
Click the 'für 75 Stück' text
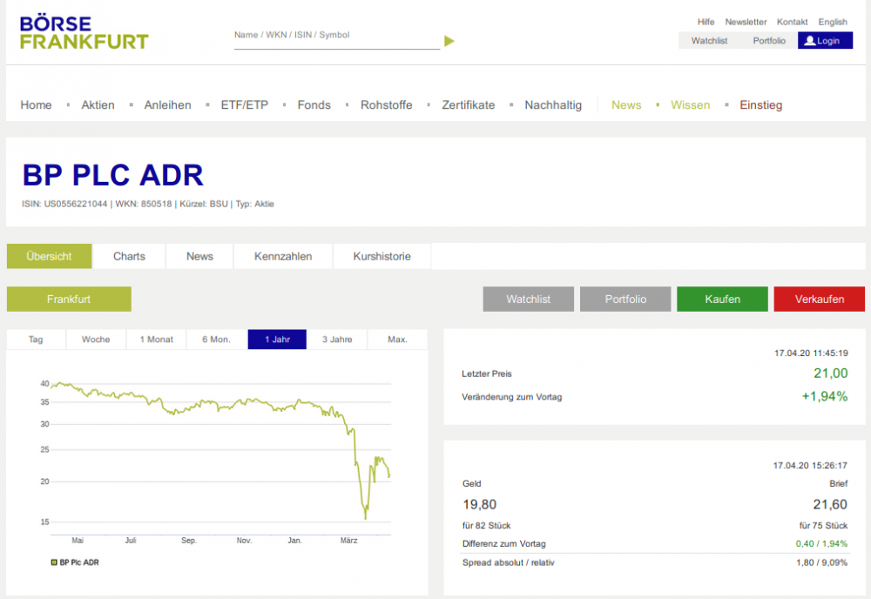(x=823, y=525)
